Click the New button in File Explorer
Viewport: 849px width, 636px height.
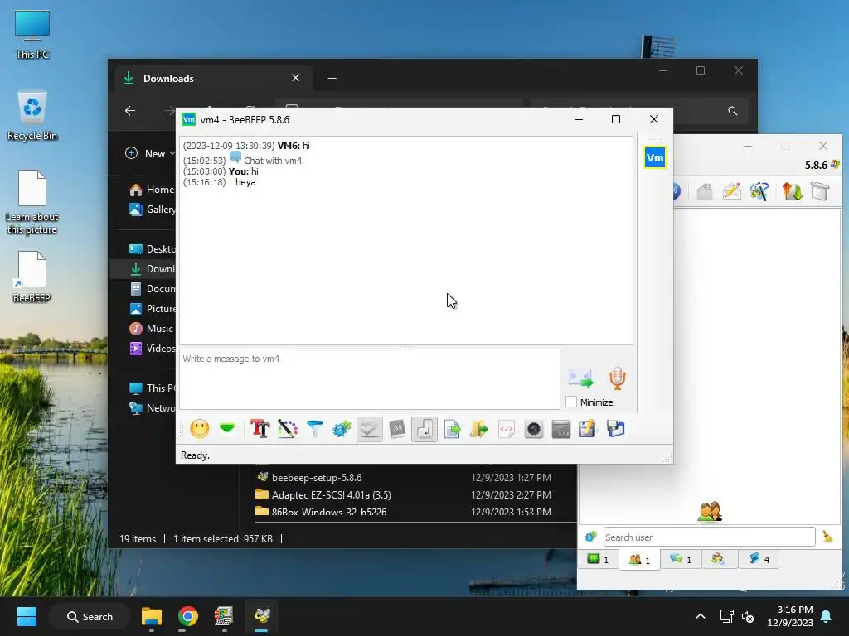tap(149, 153)
